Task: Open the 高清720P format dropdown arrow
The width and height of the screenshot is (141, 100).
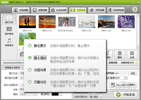Action: click(x=126, y=78)
